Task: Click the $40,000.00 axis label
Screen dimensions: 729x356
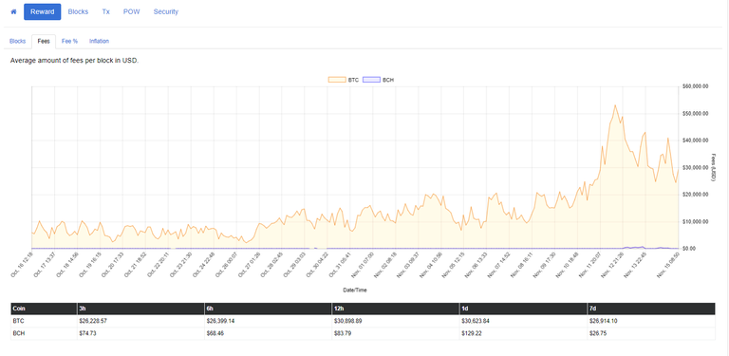Action: click(x=695, y=141)
